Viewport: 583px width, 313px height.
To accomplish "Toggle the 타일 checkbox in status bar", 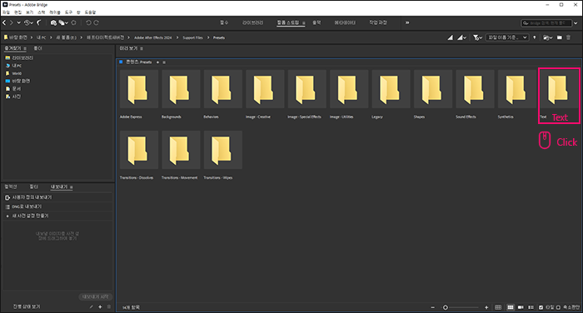I will [541, 307].
